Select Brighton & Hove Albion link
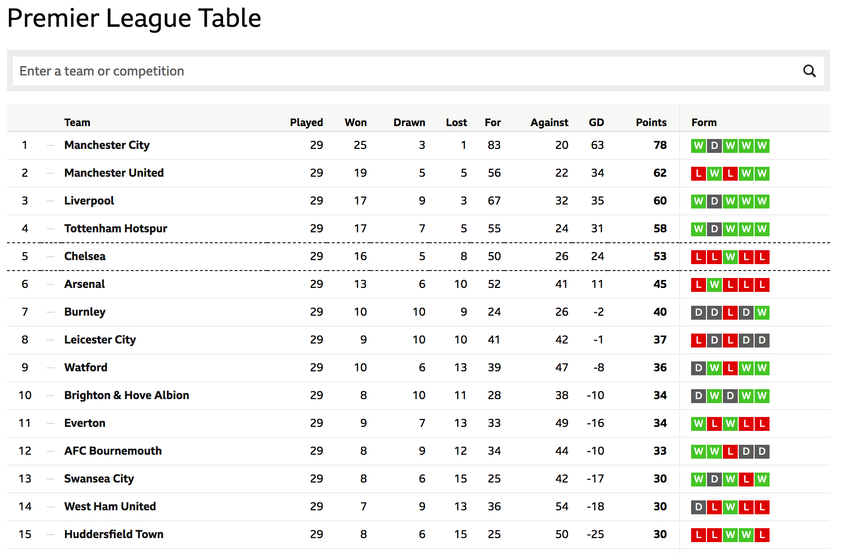Viewport: 845px width, 553px height. pos(127,395)
